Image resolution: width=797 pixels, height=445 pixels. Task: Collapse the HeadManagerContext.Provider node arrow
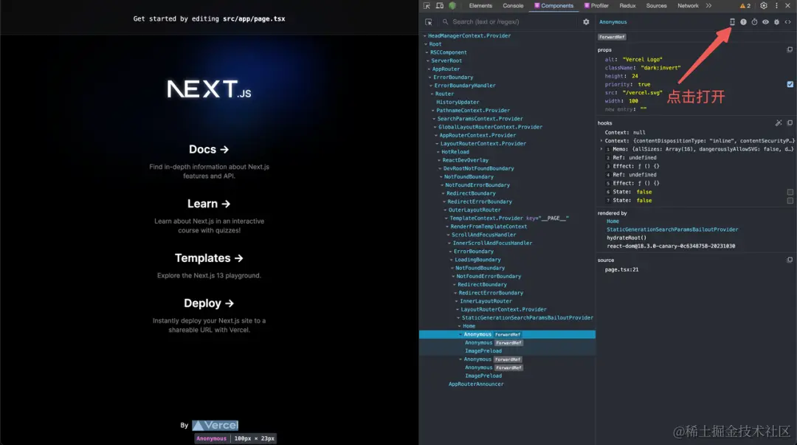click(425, 36)
